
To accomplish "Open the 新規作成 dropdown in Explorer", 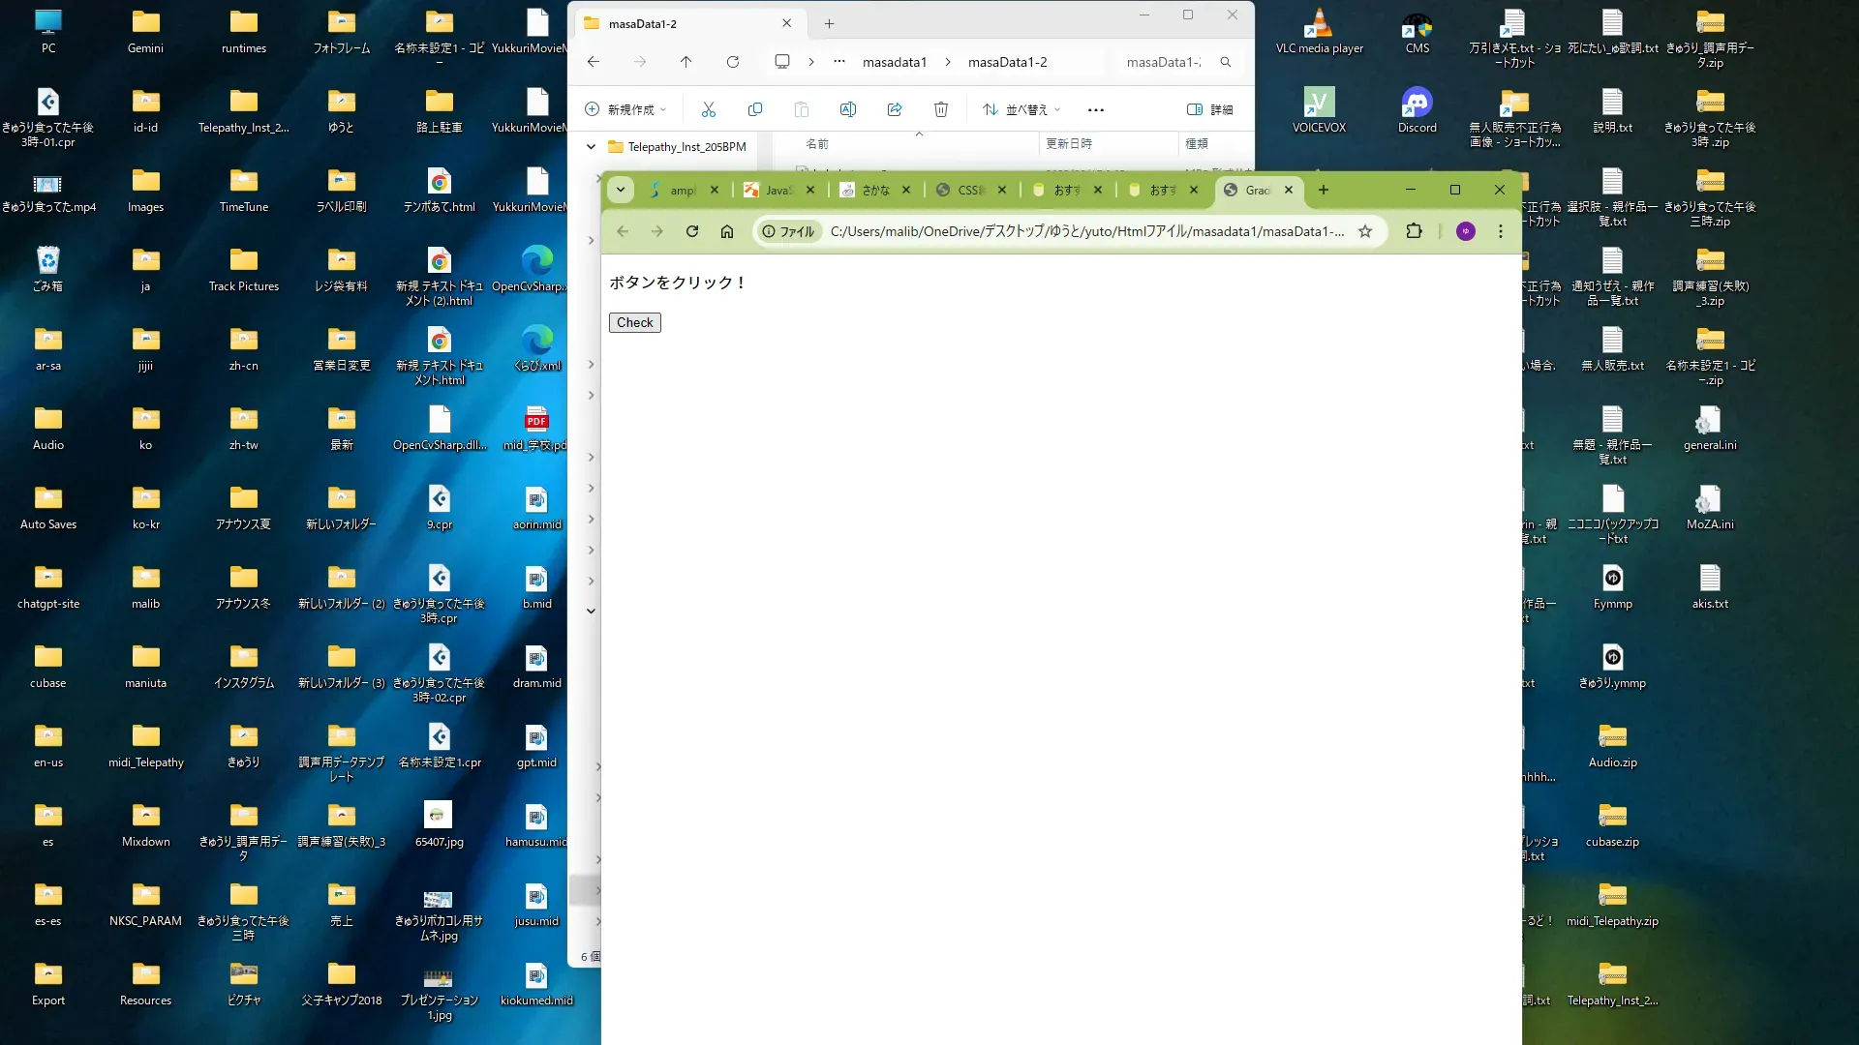I will click(626, 109).
